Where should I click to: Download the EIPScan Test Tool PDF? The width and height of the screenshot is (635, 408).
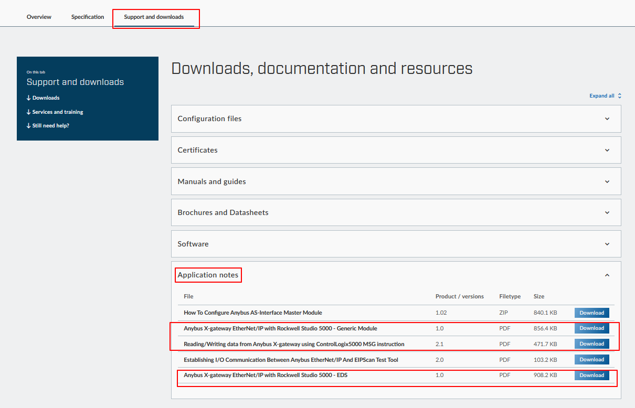(x=592, y=360)
